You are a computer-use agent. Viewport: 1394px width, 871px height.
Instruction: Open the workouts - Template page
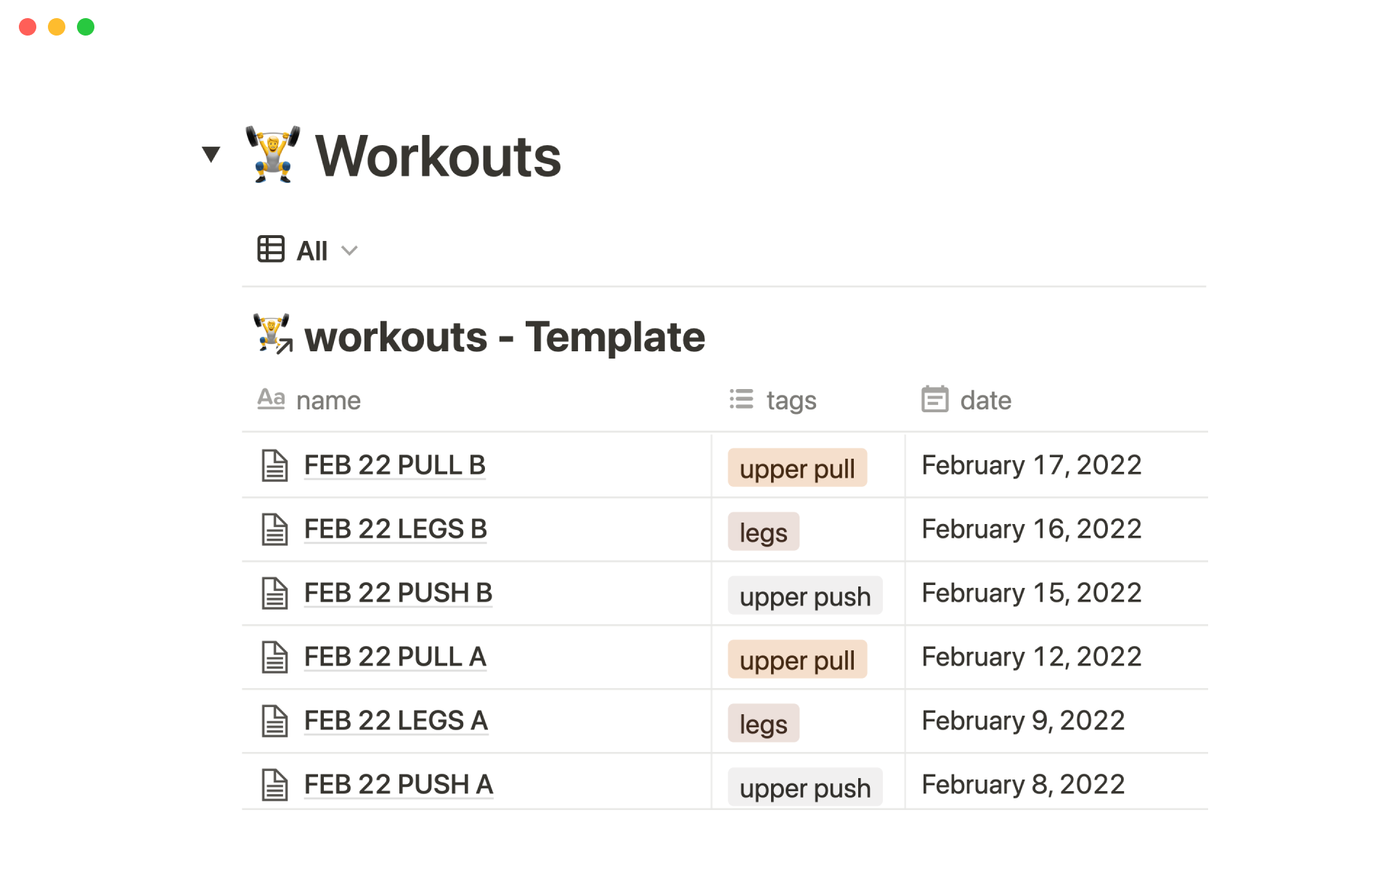pyautogui.click(x=504, y=336)
